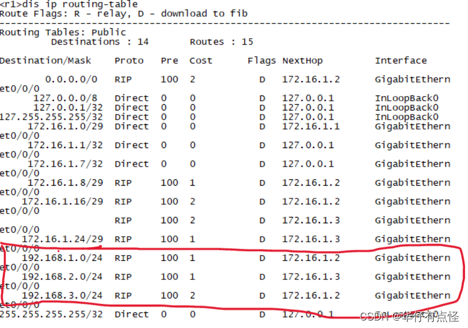
Task: Click the command text 'dis ip routing-table'
Action: 80,4
